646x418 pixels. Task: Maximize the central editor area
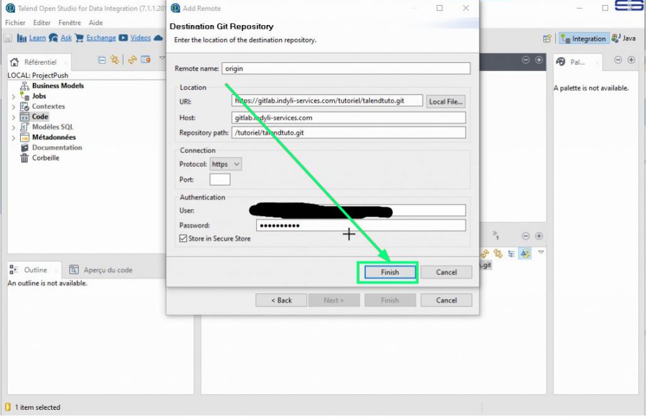(x=539, y=60)
